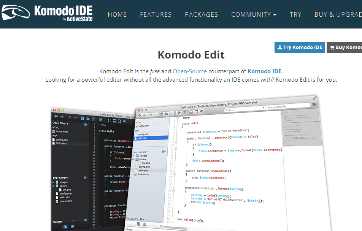This screenshot has width=362, height=231.
Task: Expand the images folder in dark window
Action: coord(53,182)
